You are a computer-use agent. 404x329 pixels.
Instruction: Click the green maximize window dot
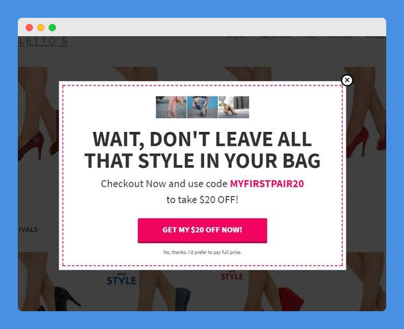[52, 28]
